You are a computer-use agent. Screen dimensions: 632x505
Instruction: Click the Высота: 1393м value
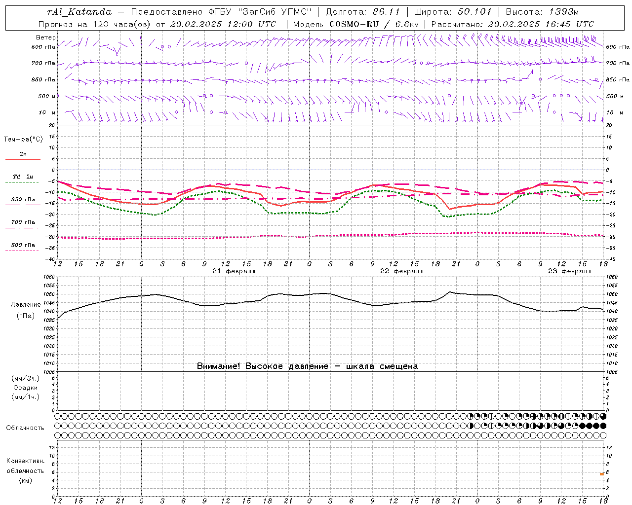[542, 12]
